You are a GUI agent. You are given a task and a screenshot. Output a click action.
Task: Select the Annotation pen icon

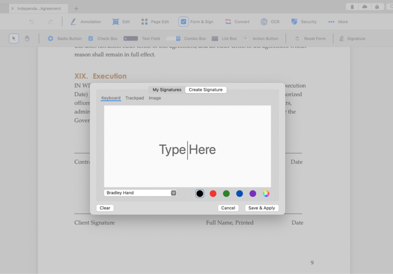pyautogui.click(x=73, y=22)
